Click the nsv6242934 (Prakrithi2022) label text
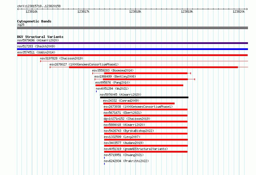 126,161
